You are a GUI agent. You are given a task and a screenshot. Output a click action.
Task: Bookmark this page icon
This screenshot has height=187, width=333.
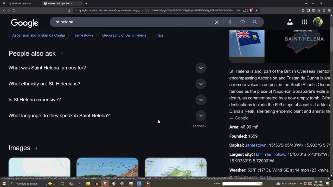coord(69,10)
